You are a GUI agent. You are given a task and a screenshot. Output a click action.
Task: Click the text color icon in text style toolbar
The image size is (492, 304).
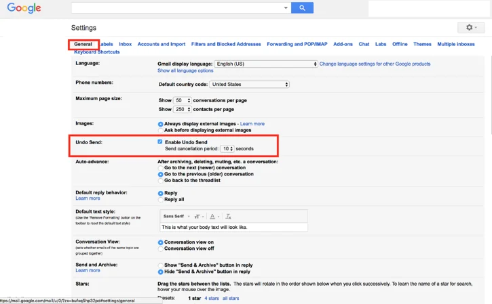click(214, 217)
